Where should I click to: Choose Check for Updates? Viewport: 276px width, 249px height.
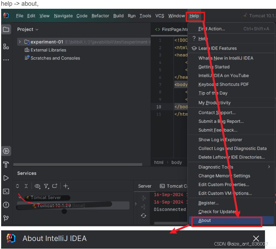coord(232,212)
